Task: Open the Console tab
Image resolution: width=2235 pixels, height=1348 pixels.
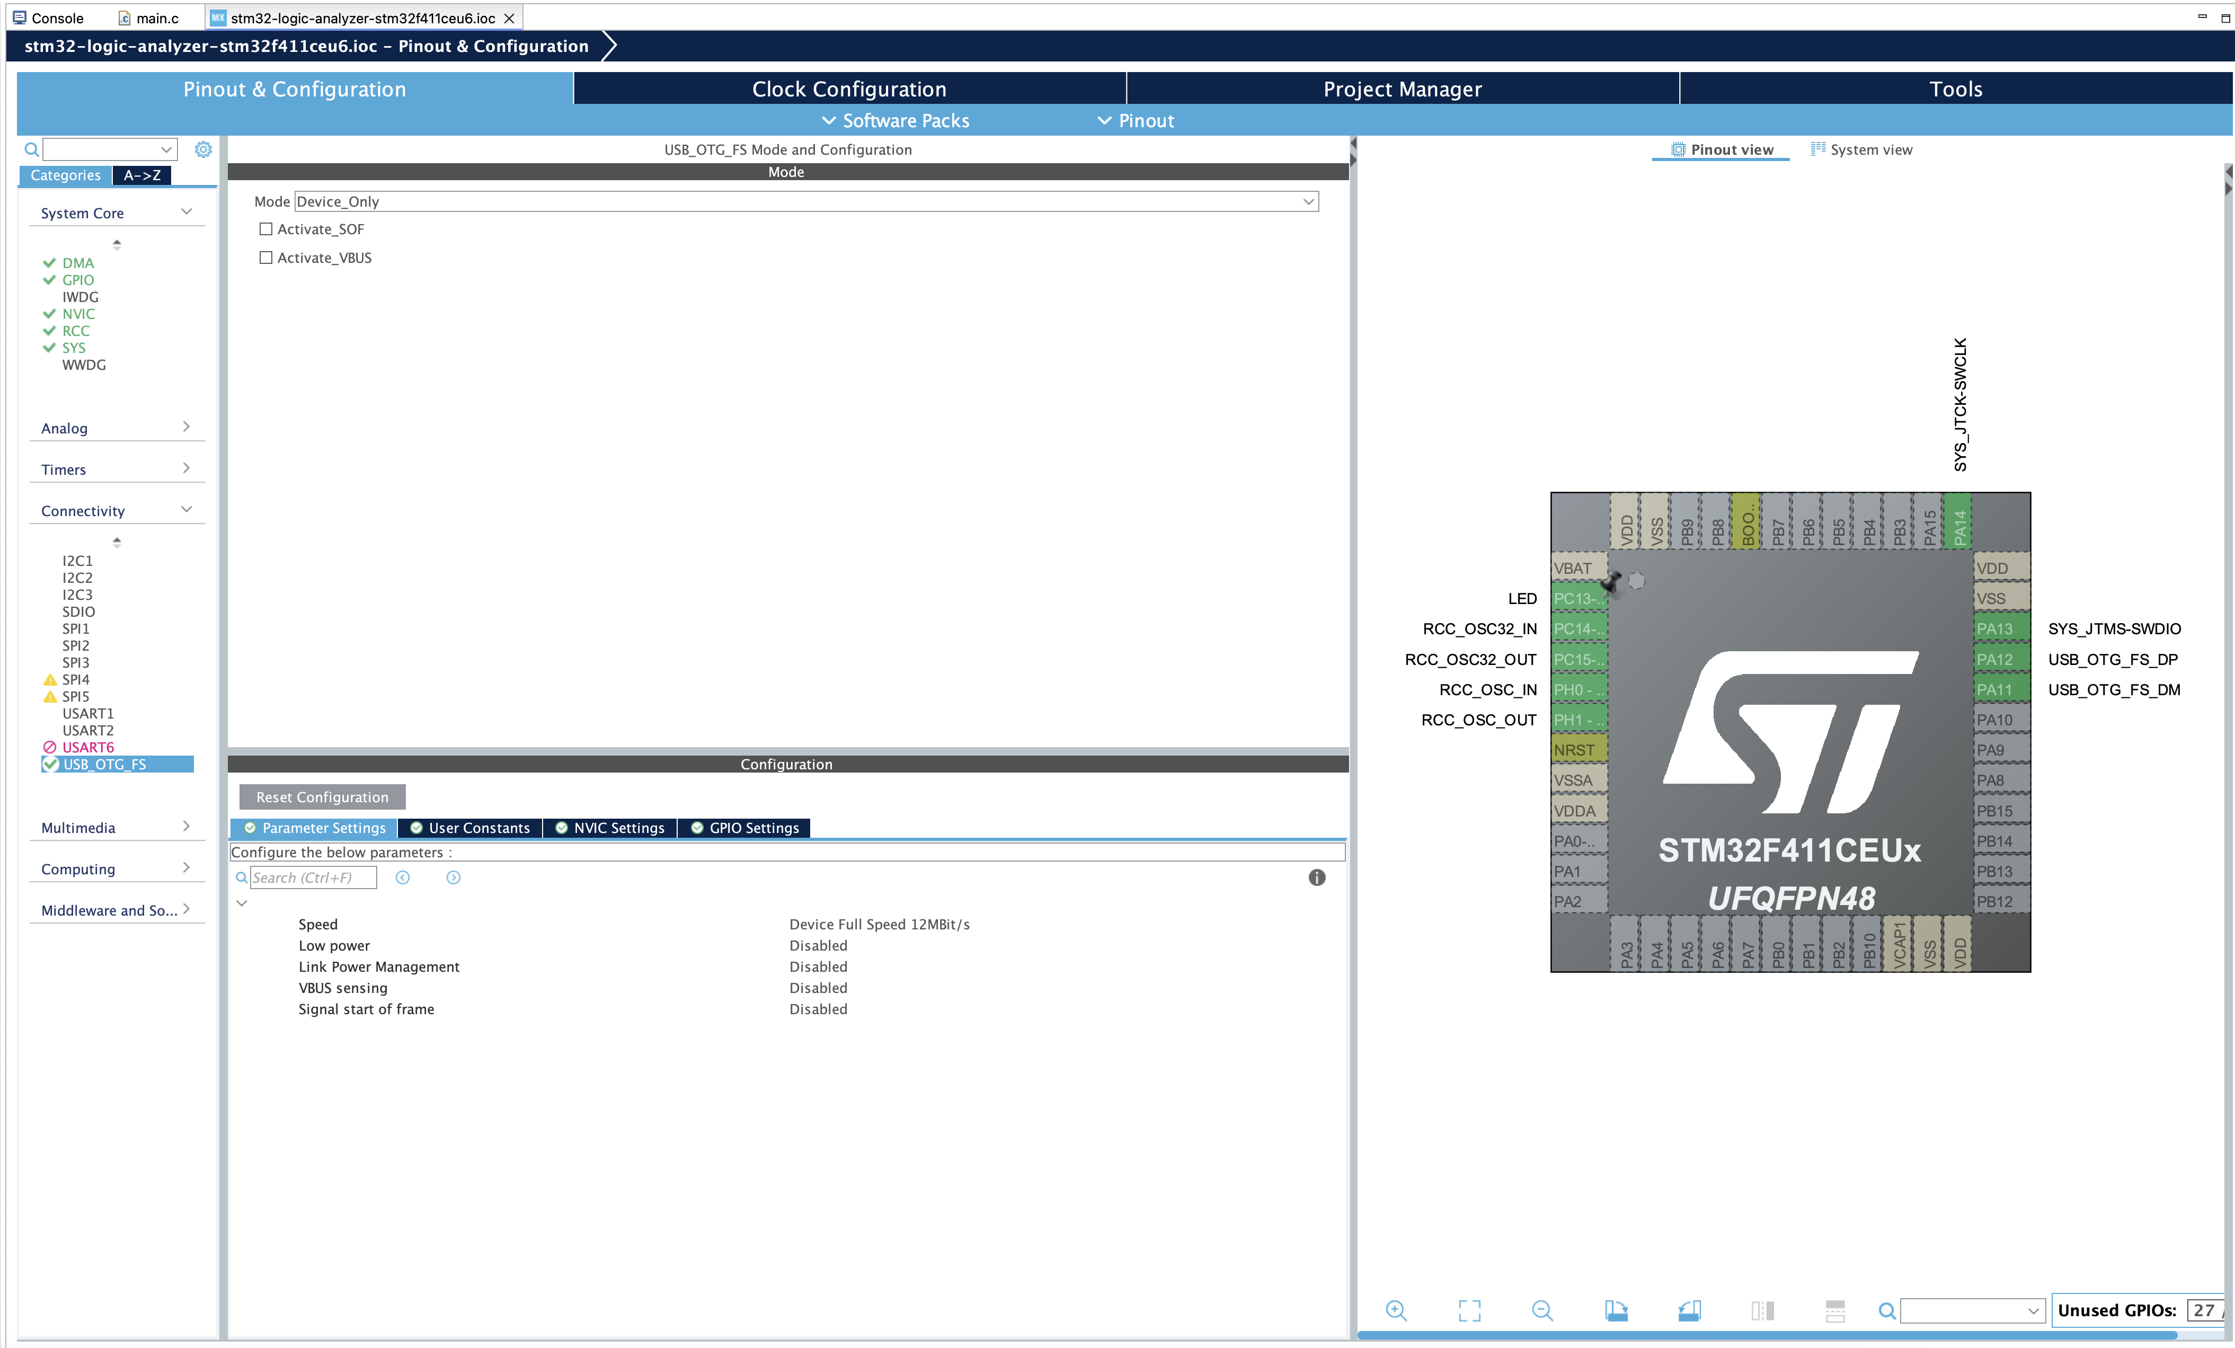Action: coord(48,18)
